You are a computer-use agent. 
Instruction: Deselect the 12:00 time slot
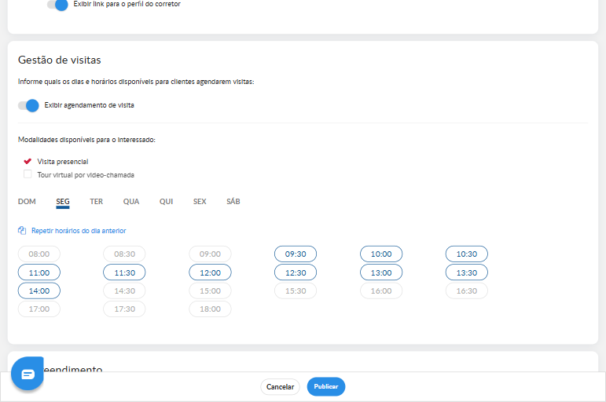point(210,272)
